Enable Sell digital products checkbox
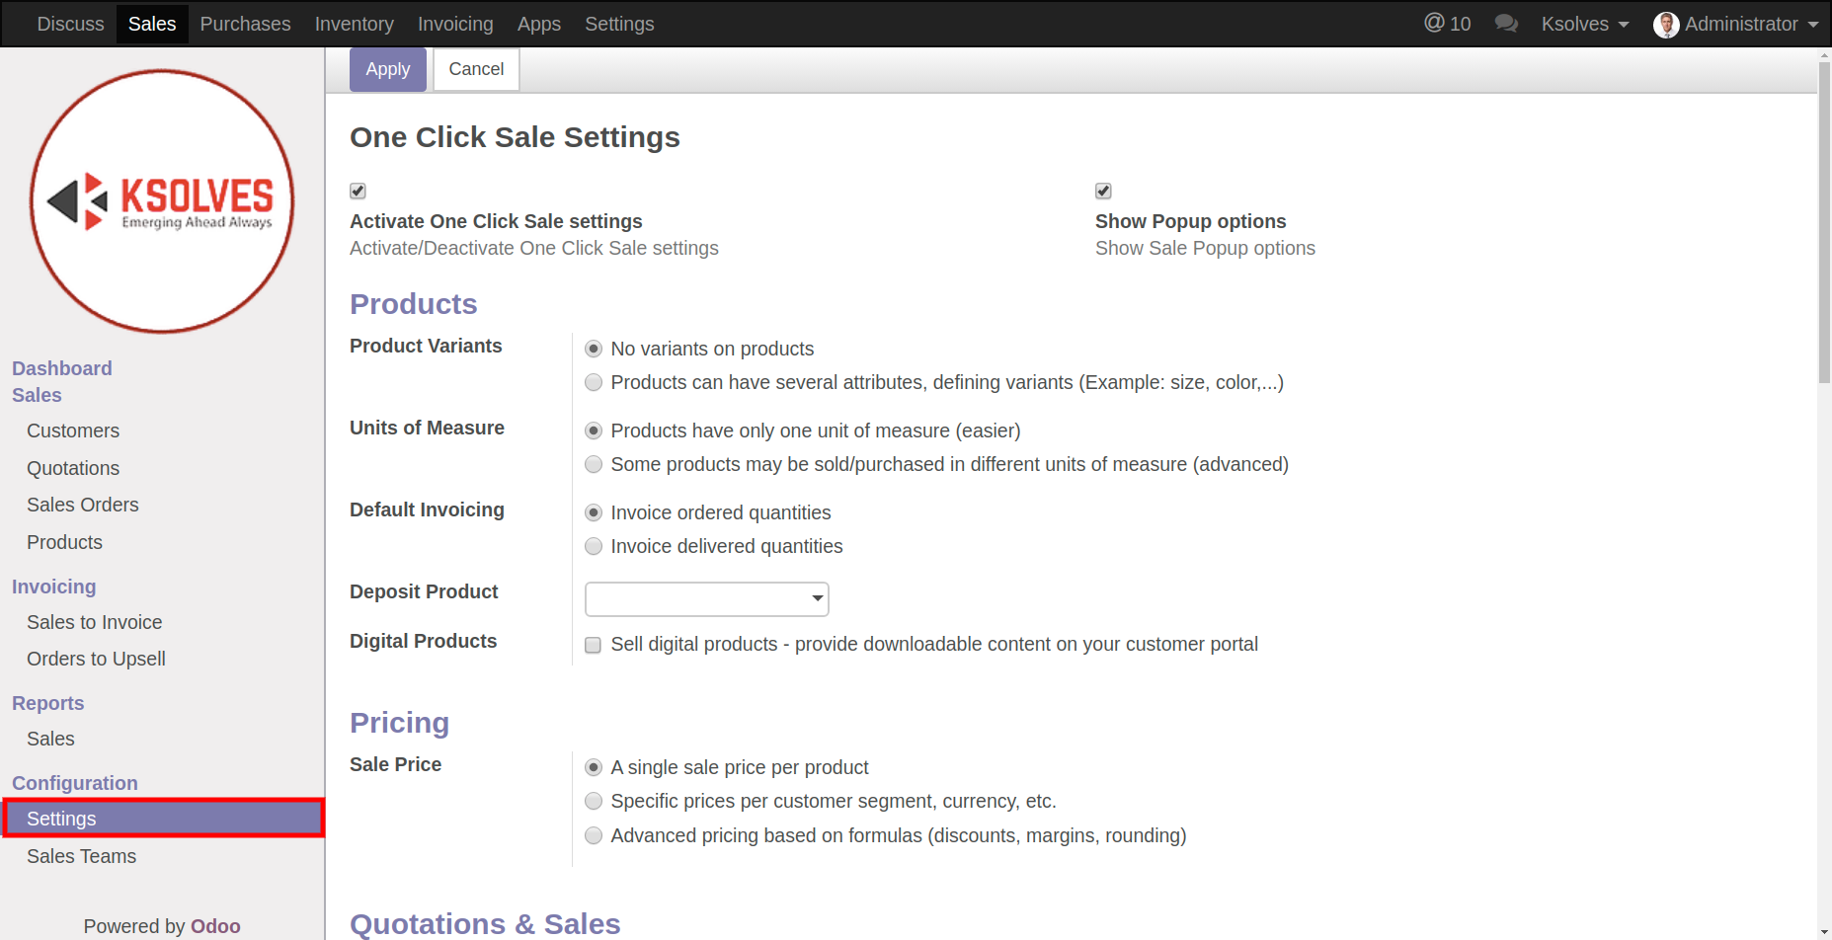The image size is (1832, 940). [593, 645]
